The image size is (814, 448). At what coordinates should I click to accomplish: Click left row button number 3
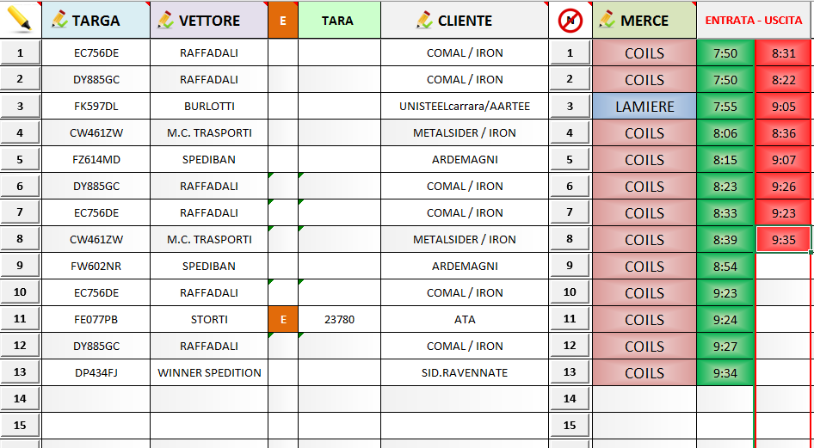click(21, 106)
